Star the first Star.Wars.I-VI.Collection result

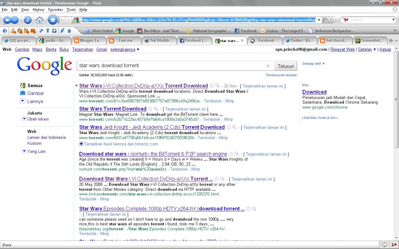[212, 86]
